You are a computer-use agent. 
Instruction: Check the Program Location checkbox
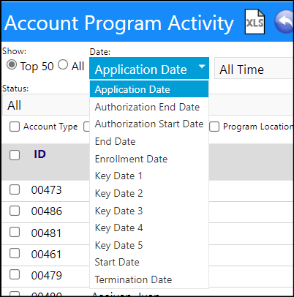[x=214, y=127]
